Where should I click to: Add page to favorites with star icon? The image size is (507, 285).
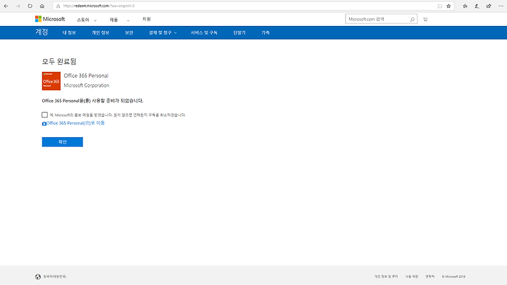[x=449, y=6]
